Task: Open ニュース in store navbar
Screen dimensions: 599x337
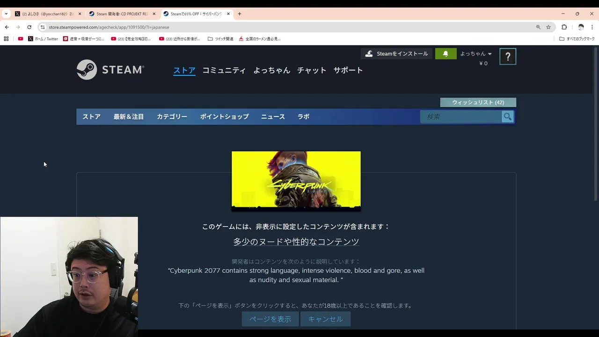Action: click(273, 117)
